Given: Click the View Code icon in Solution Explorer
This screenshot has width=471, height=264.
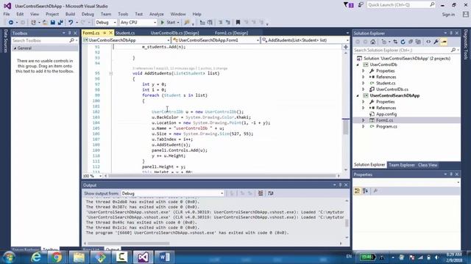Looking at the screenshot, I should [x=428, y=42].
